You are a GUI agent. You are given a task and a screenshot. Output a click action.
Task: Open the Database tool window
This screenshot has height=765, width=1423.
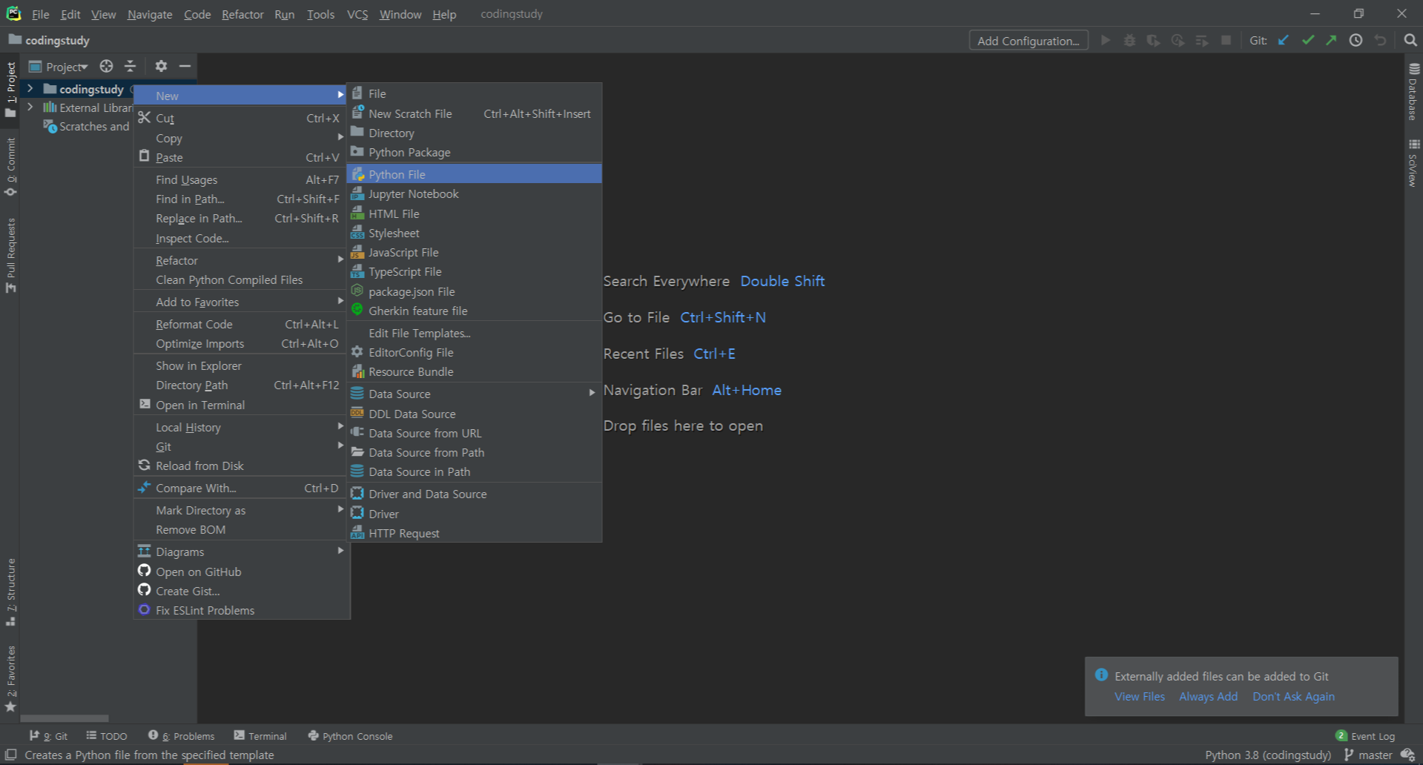pyautogui.click(x=1413, y=91)
